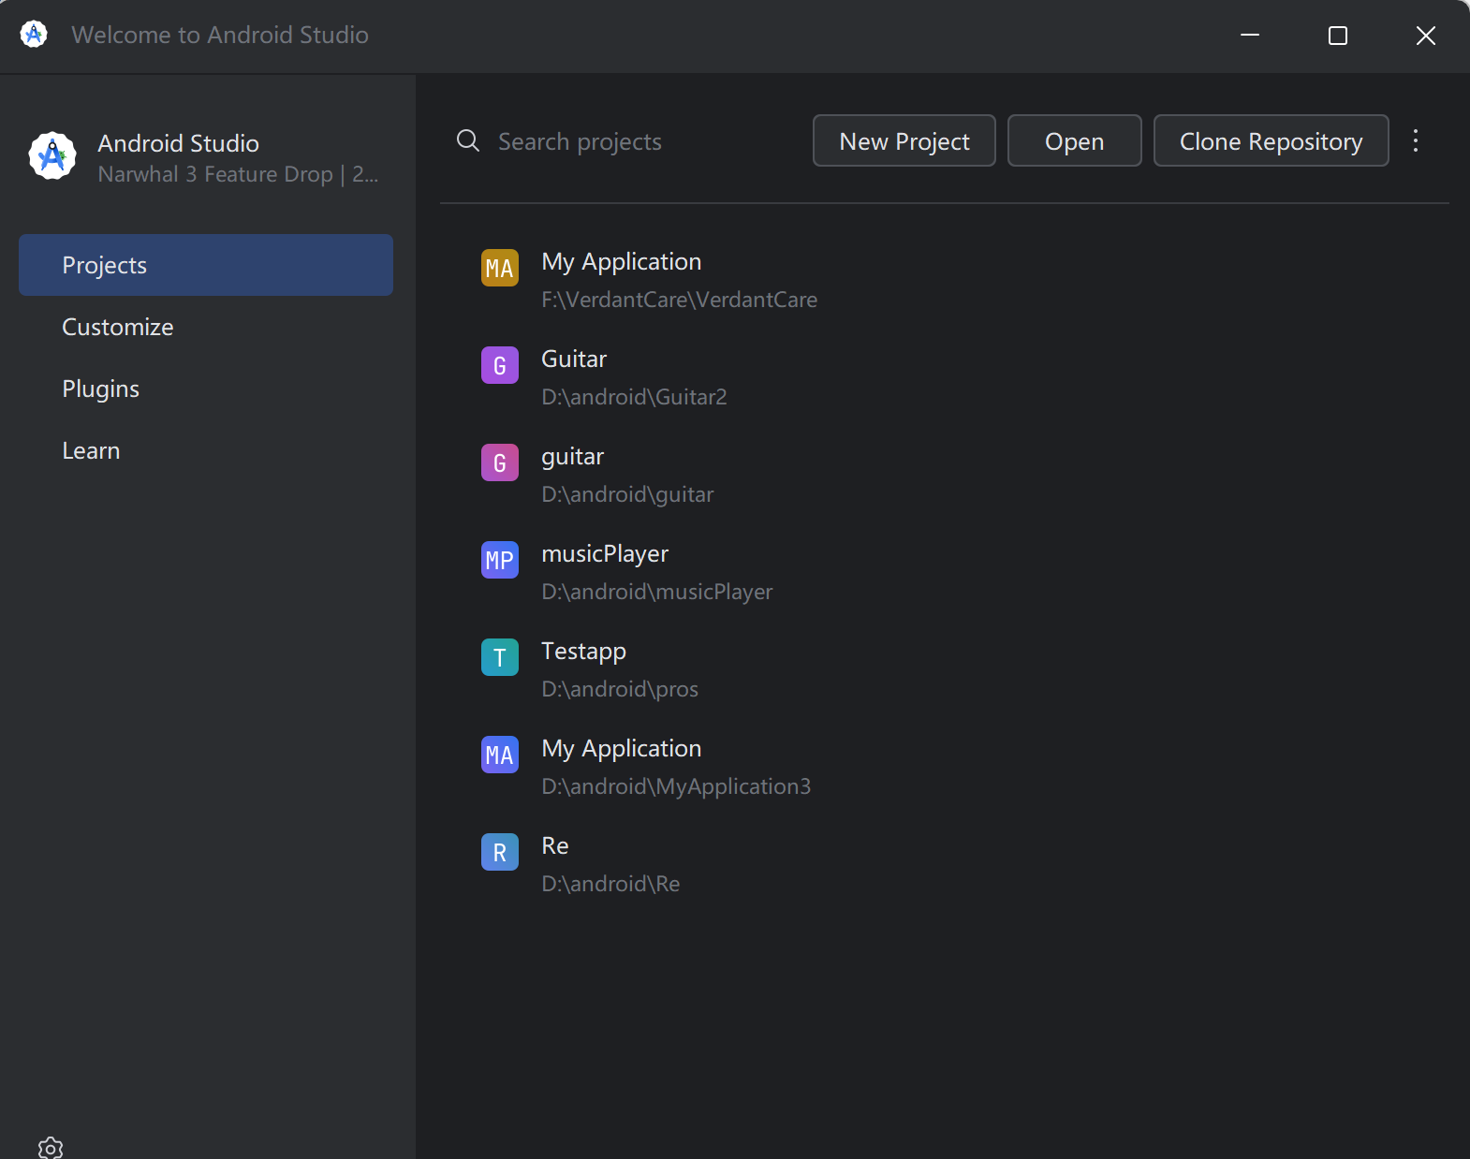Click the T icon for Testapp project

[500, 657]
